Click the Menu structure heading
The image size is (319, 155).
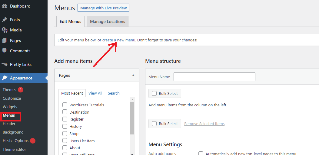[163, 61]
